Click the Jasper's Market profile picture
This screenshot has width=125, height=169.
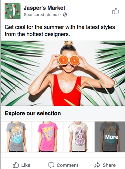click(12, 11)
